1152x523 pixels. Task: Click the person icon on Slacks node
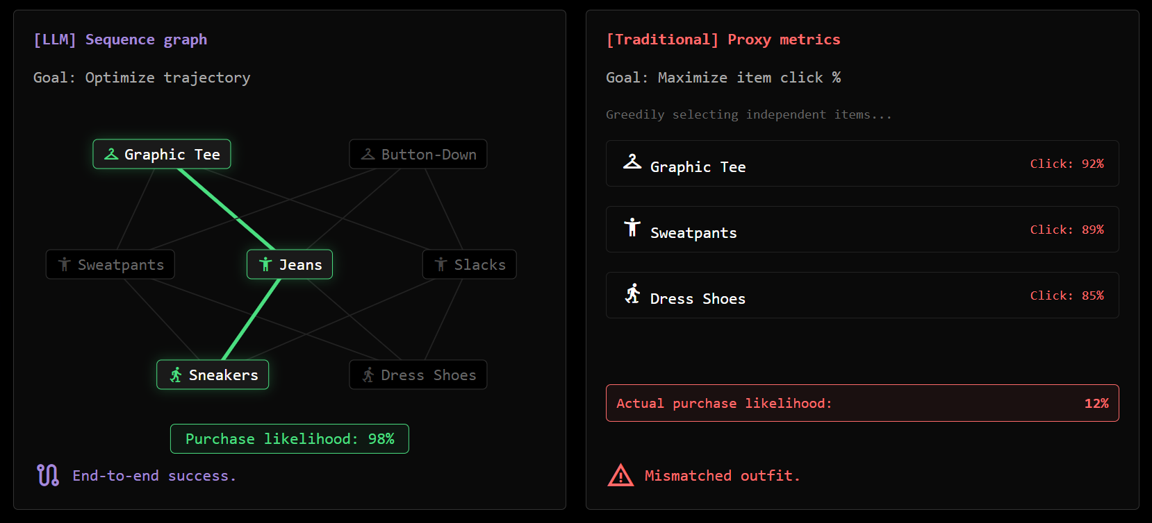(x=441, y=264)
